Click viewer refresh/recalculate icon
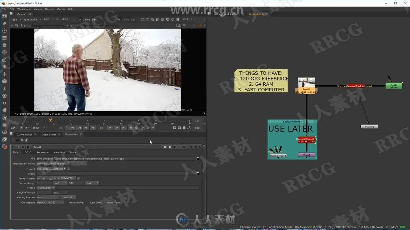410x230 pixels. (168, 19)
